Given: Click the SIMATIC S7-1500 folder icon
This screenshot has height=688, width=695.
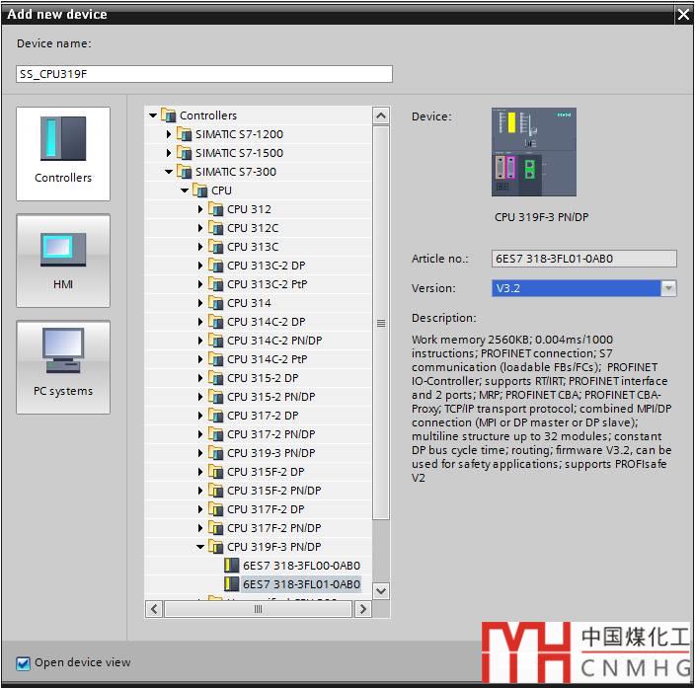Looking at the screenshot, I should click(x=184, y=153).
